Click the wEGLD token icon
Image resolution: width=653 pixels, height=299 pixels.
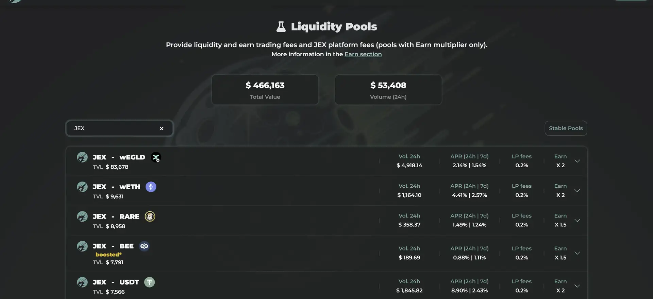pyautogui.click(x=156, y=157)
